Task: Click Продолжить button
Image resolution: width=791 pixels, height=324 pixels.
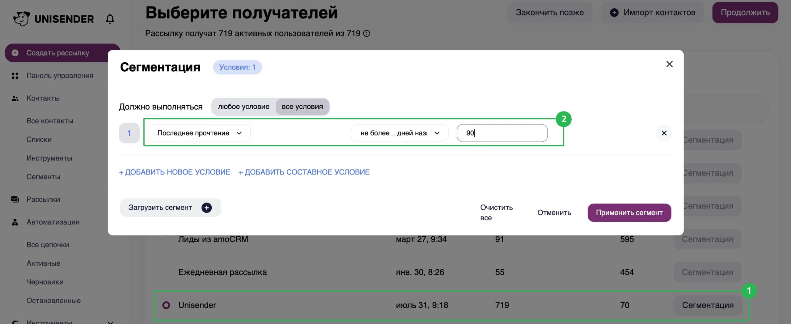Action: click(745, 13)
